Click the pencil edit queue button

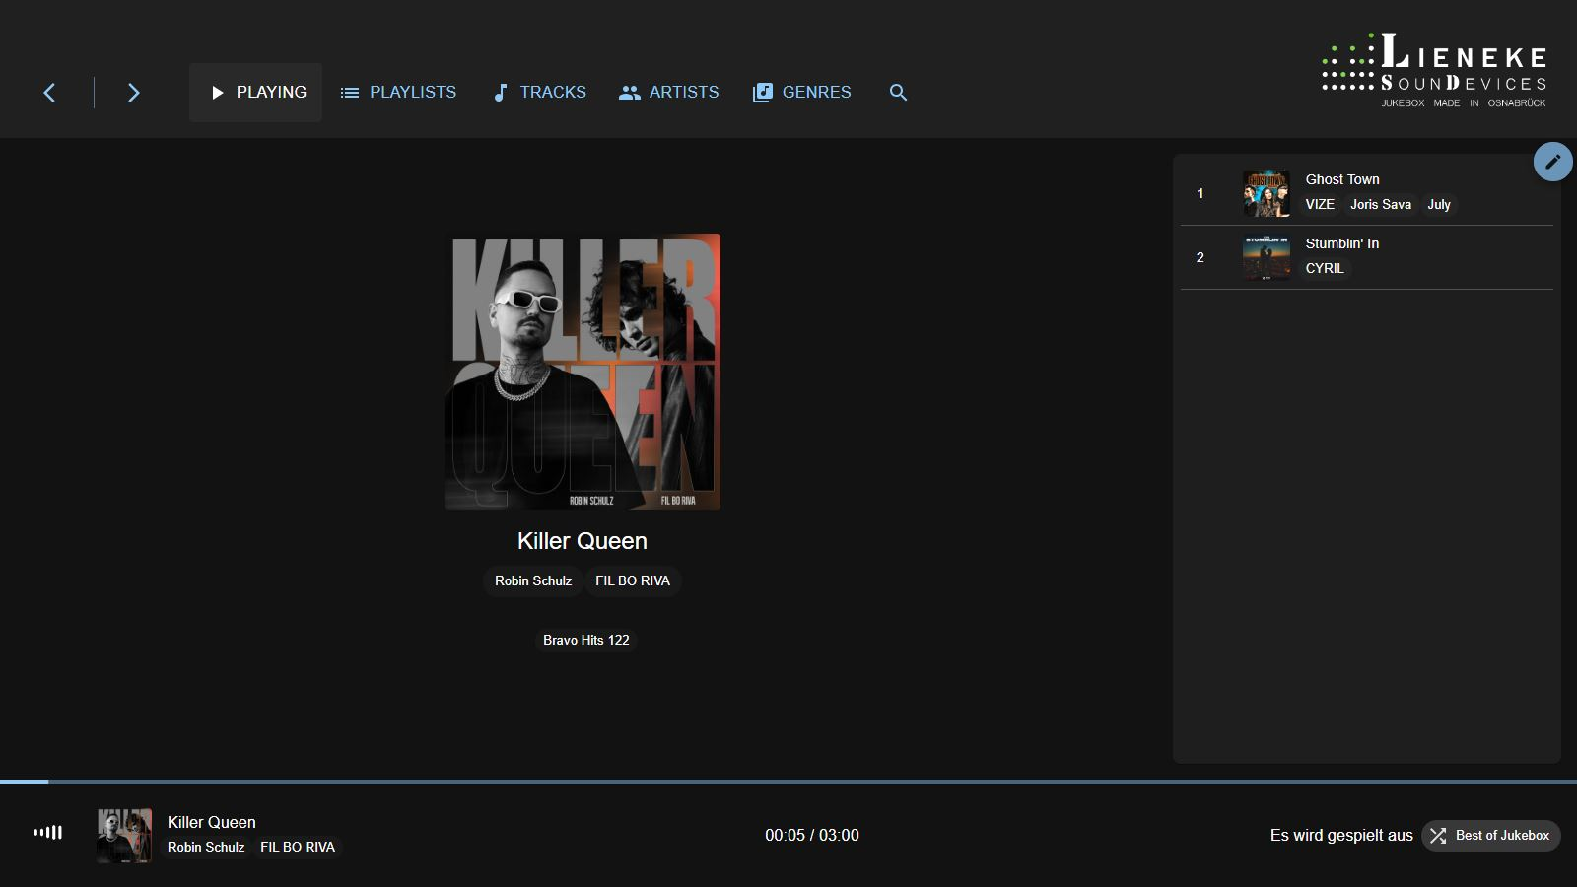1552,162
